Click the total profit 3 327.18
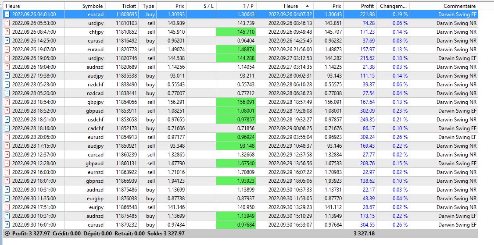This screenshot has height=245, width=494. (x=364, y=234)
